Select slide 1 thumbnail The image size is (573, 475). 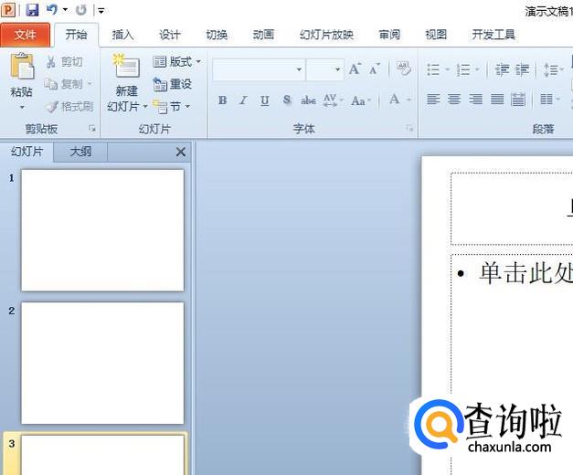point(102,230)
